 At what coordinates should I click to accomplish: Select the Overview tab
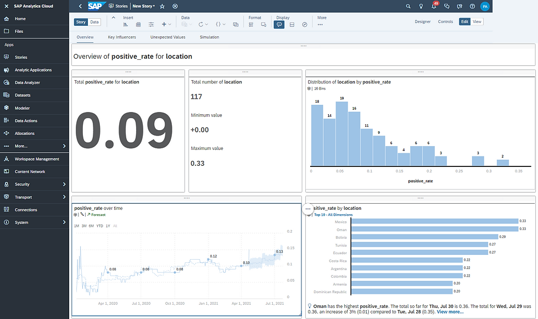point(85,37)
